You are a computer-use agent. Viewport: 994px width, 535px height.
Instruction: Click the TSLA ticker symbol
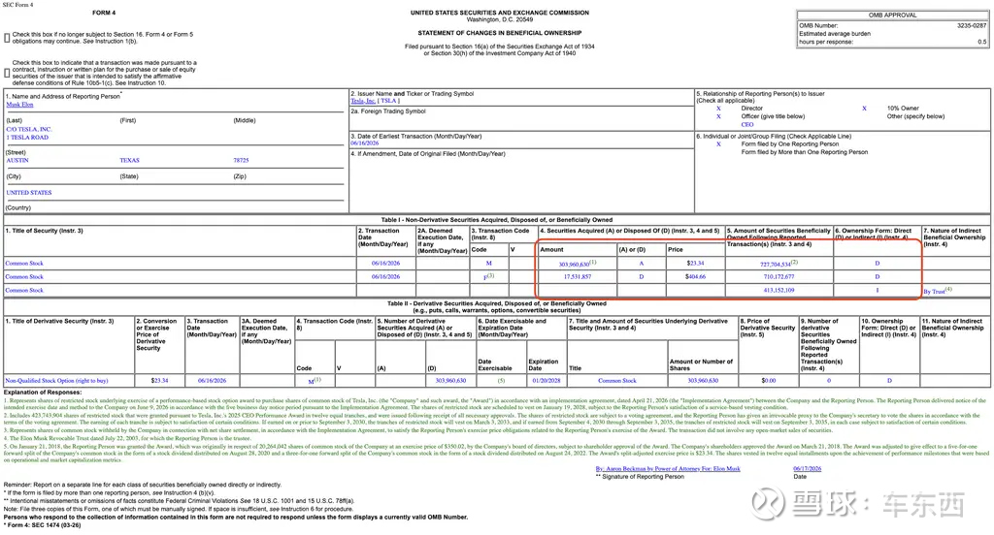tap(388, 101)
